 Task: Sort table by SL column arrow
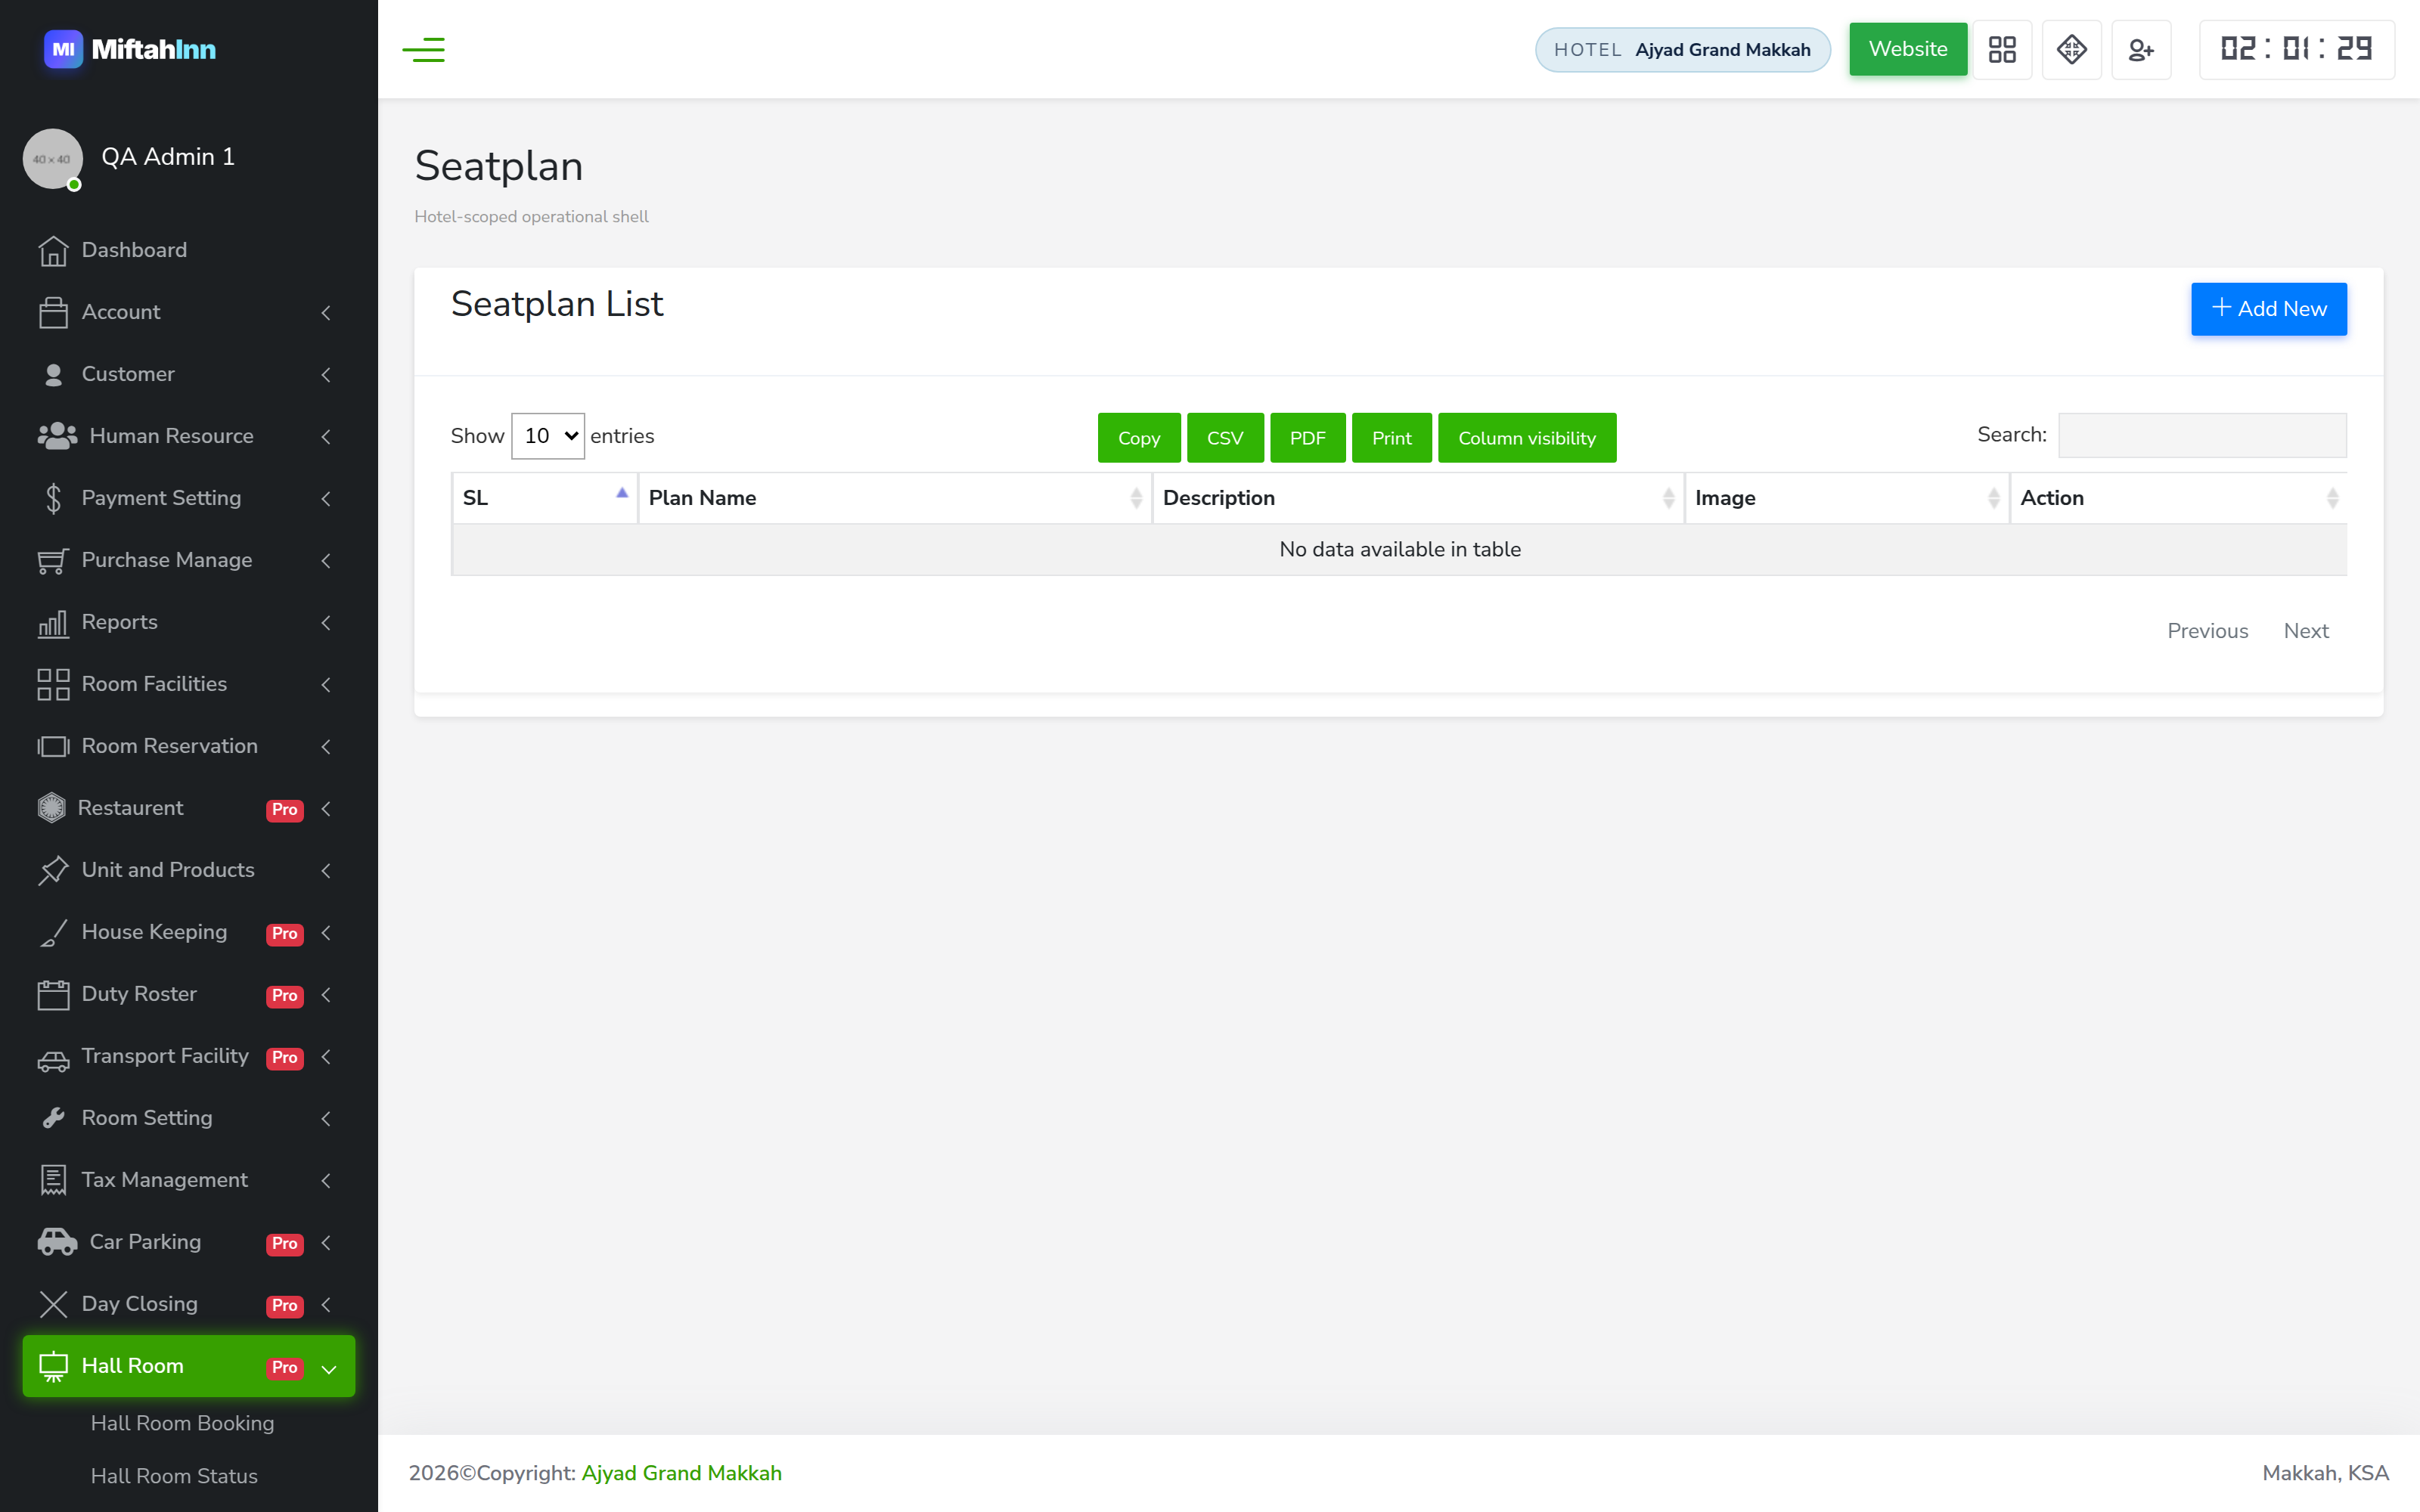[621, 493]
